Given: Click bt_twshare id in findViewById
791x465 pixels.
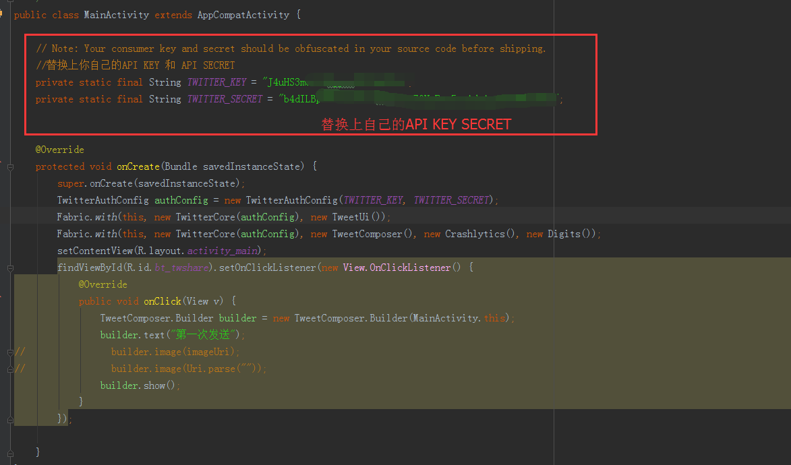Looking at the screenshot, I should 181,268.
